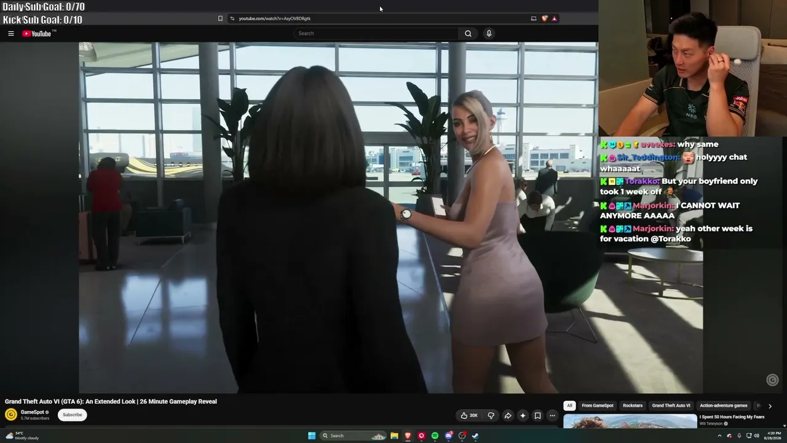Switch to Brave browser in the taskbar

[408, 436]
